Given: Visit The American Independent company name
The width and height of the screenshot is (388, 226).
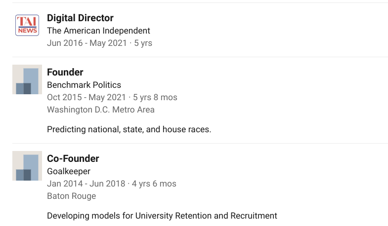Looking at the screenshot, I should (x=98, y=31).
